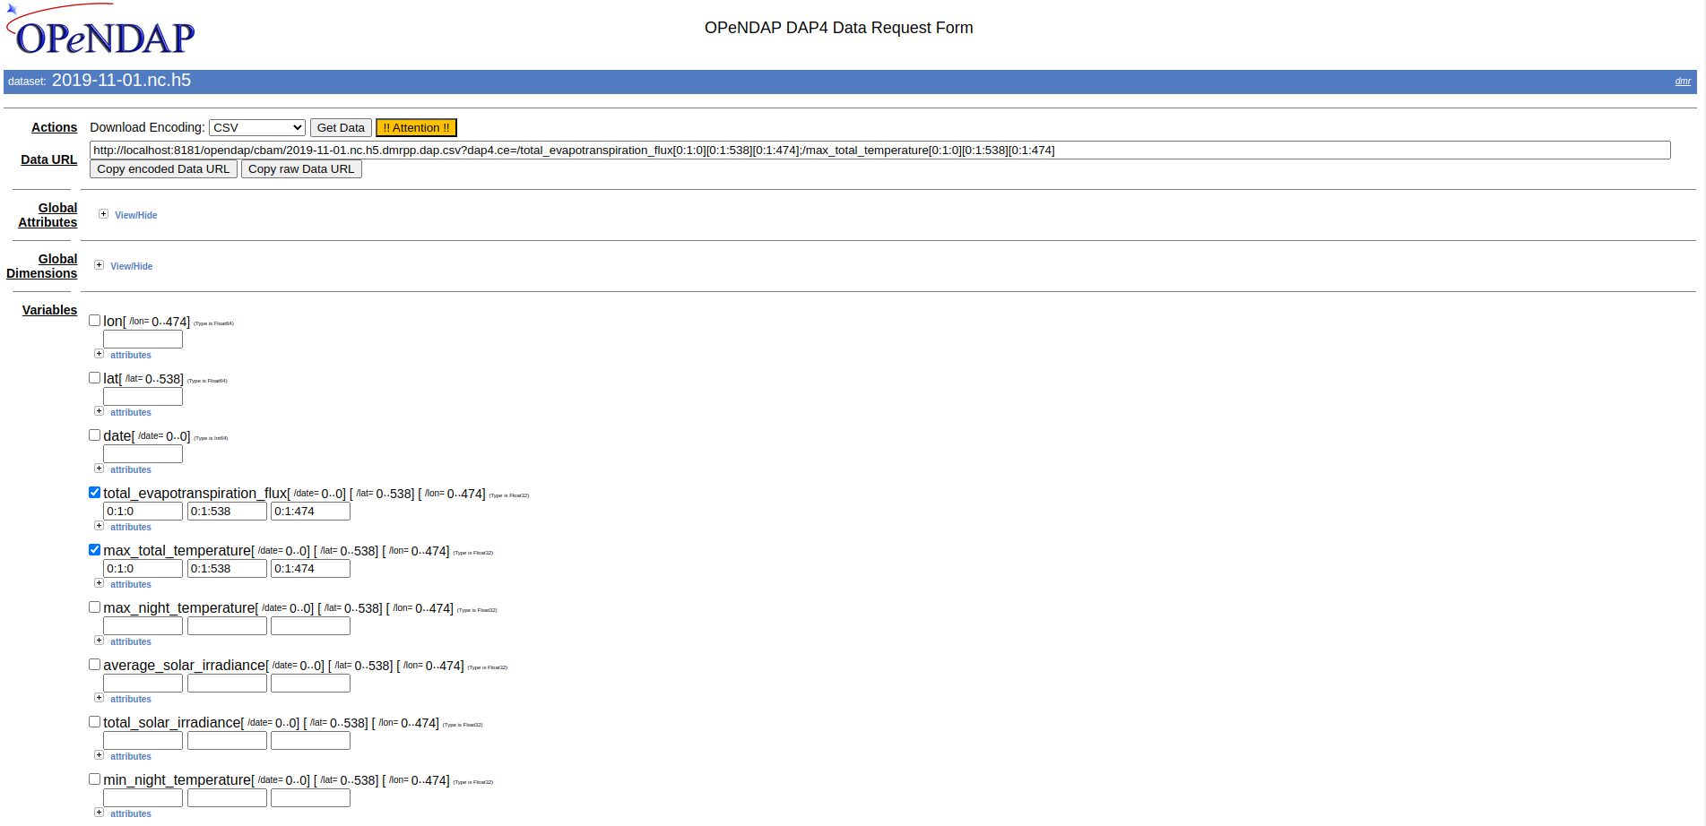Expand Global Attributes plus icon

point(103,214)
